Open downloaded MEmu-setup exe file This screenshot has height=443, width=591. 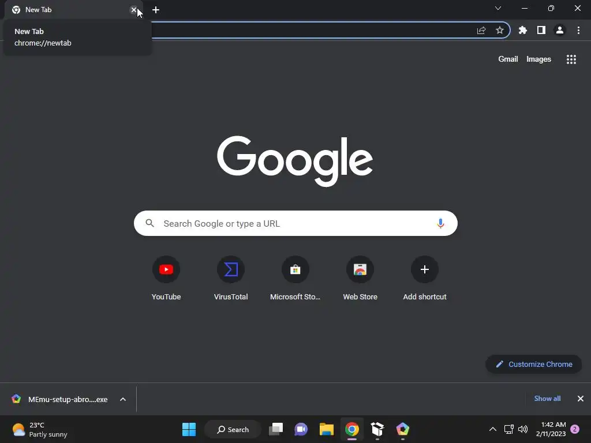[x=60, y=399]
